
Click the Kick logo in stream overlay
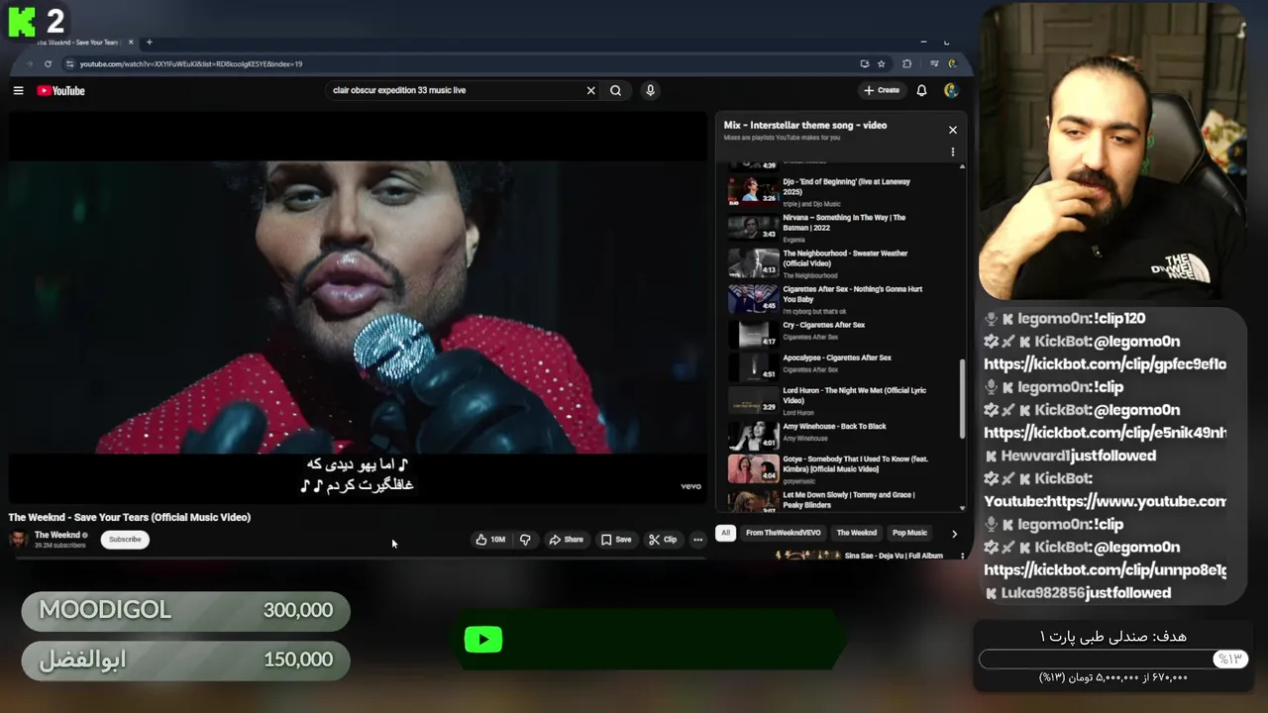[x=22, y=21]
